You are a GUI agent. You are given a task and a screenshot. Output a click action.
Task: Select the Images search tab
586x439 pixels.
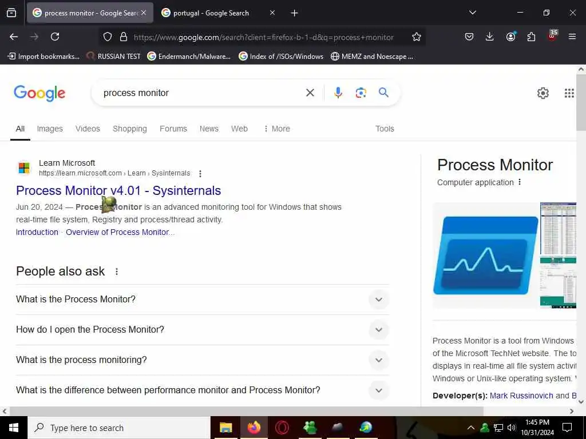50,129
